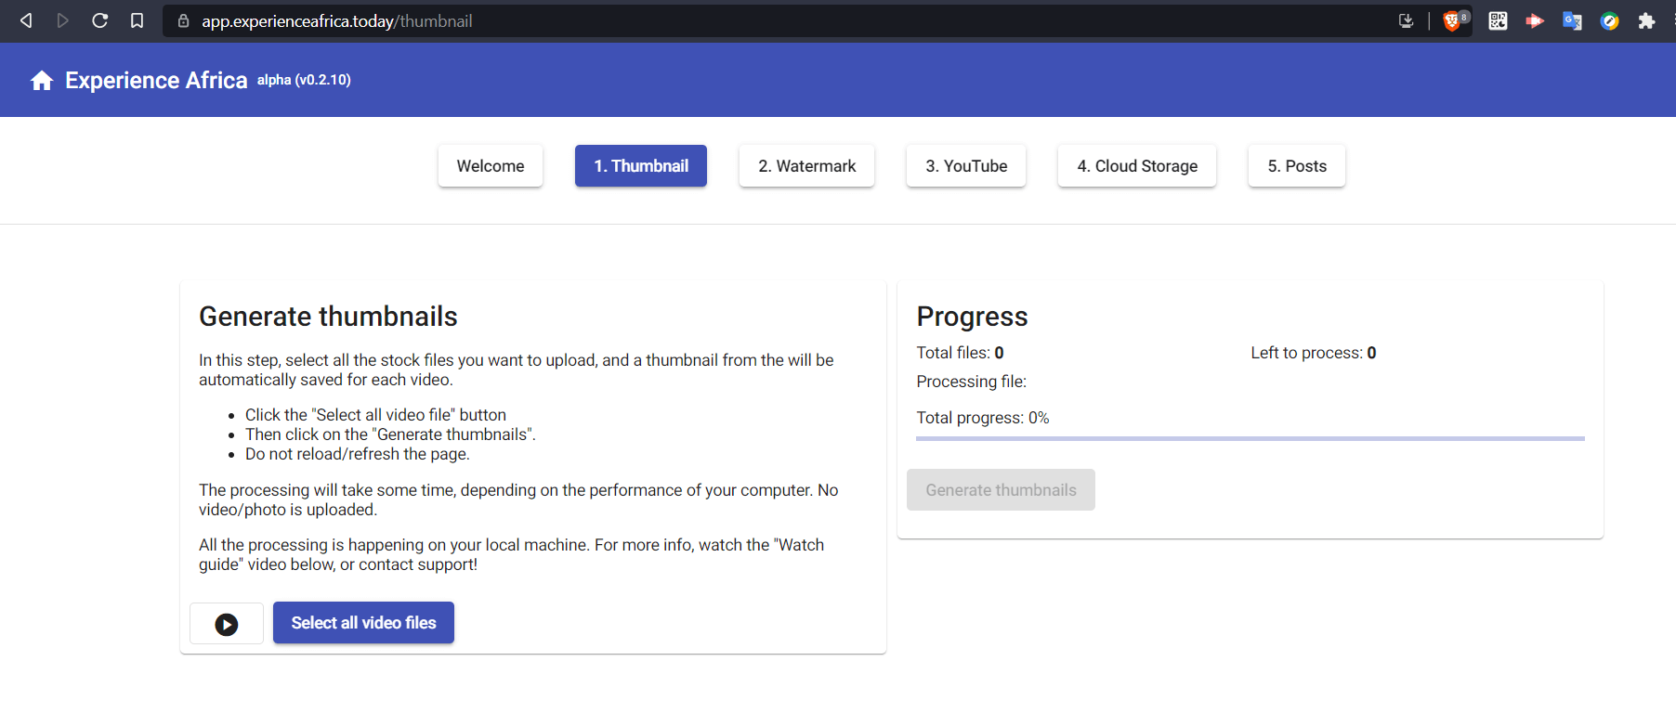The height and width of the screenshot is (713, 1676).
Task: Play the watch guide video
Action: click(227, 624)
